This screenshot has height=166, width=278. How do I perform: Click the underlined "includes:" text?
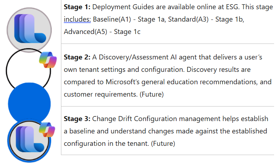click(x=72, y=19)
